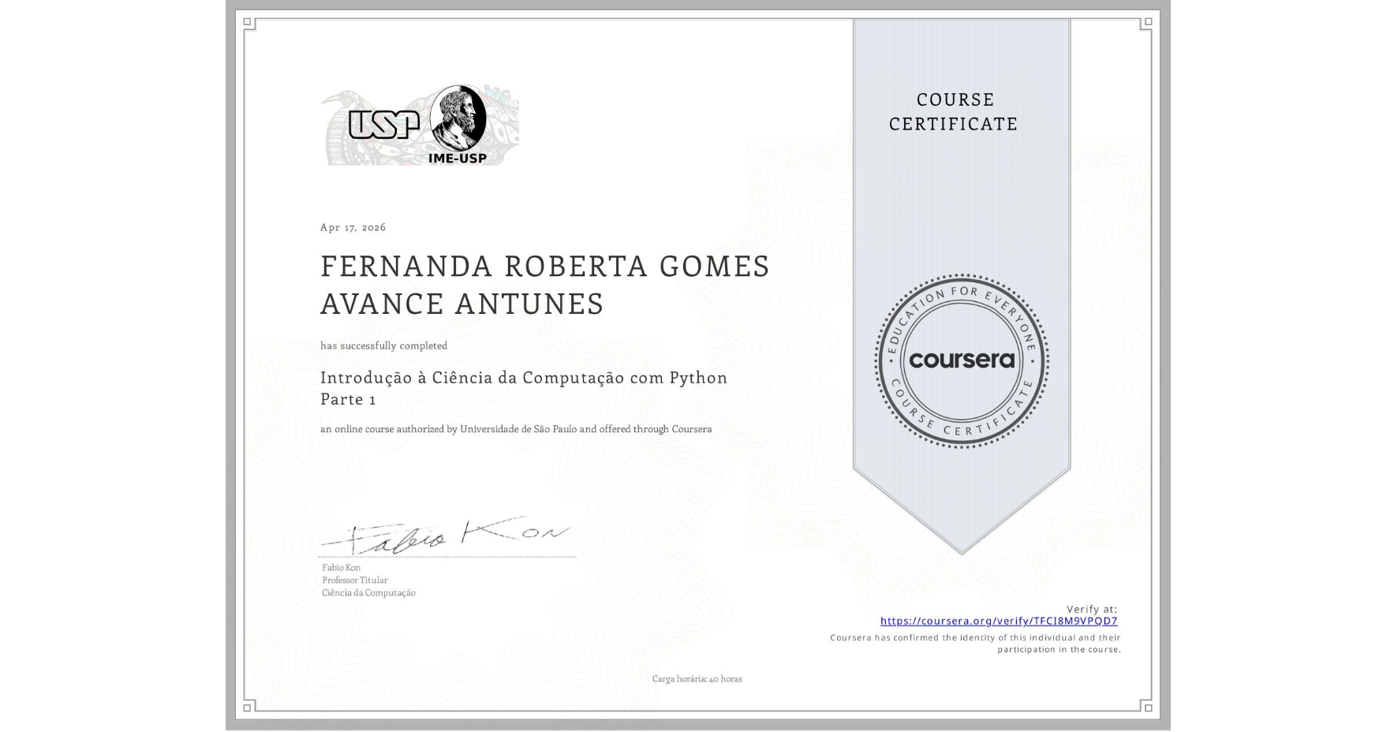Click the 'COURSE CERTIFICATE' ribbon heading
The height and width of the screenshot is (732, 1398).
[954, 111]
